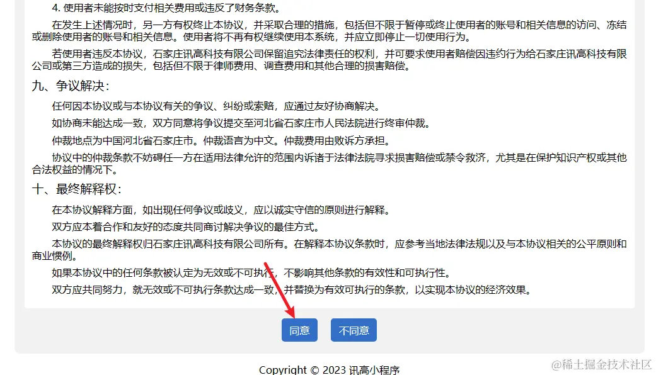This screenshot has height=375, width=656.
Task: Click the Copyright © 2023 讯高小程序 footer text
Action: (x=329, y=369)
